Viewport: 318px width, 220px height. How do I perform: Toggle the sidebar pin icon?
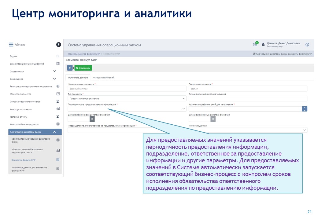point(59,45)
